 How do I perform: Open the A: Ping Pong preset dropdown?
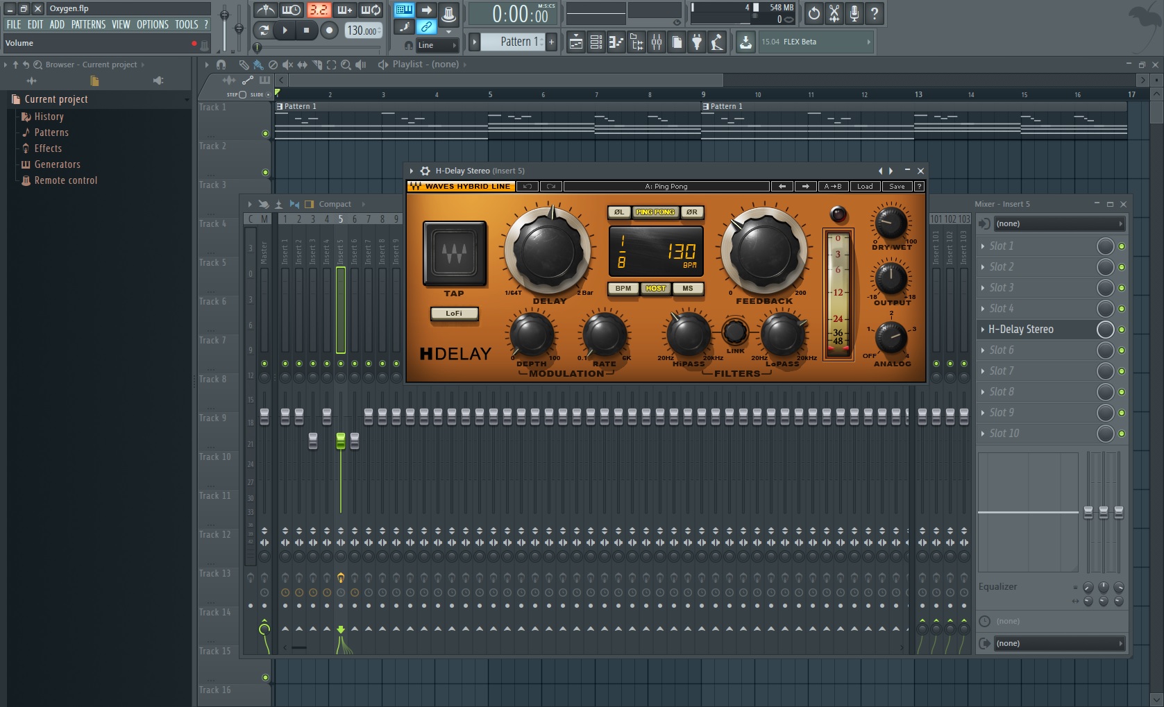click(666, 187)
